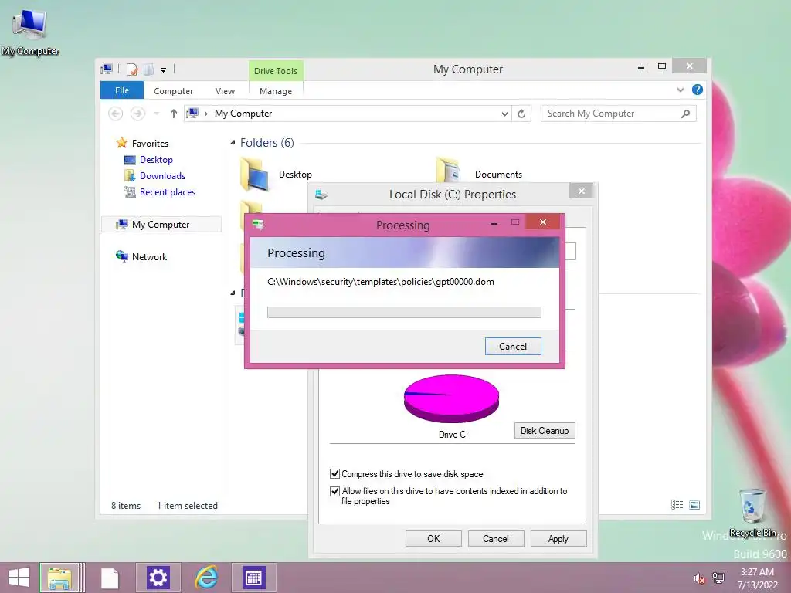Open the Documents folder icon
The image size is (791, 593).
coord(447,170)
